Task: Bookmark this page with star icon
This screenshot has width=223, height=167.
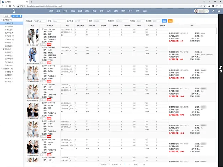Action: [205, 6]
